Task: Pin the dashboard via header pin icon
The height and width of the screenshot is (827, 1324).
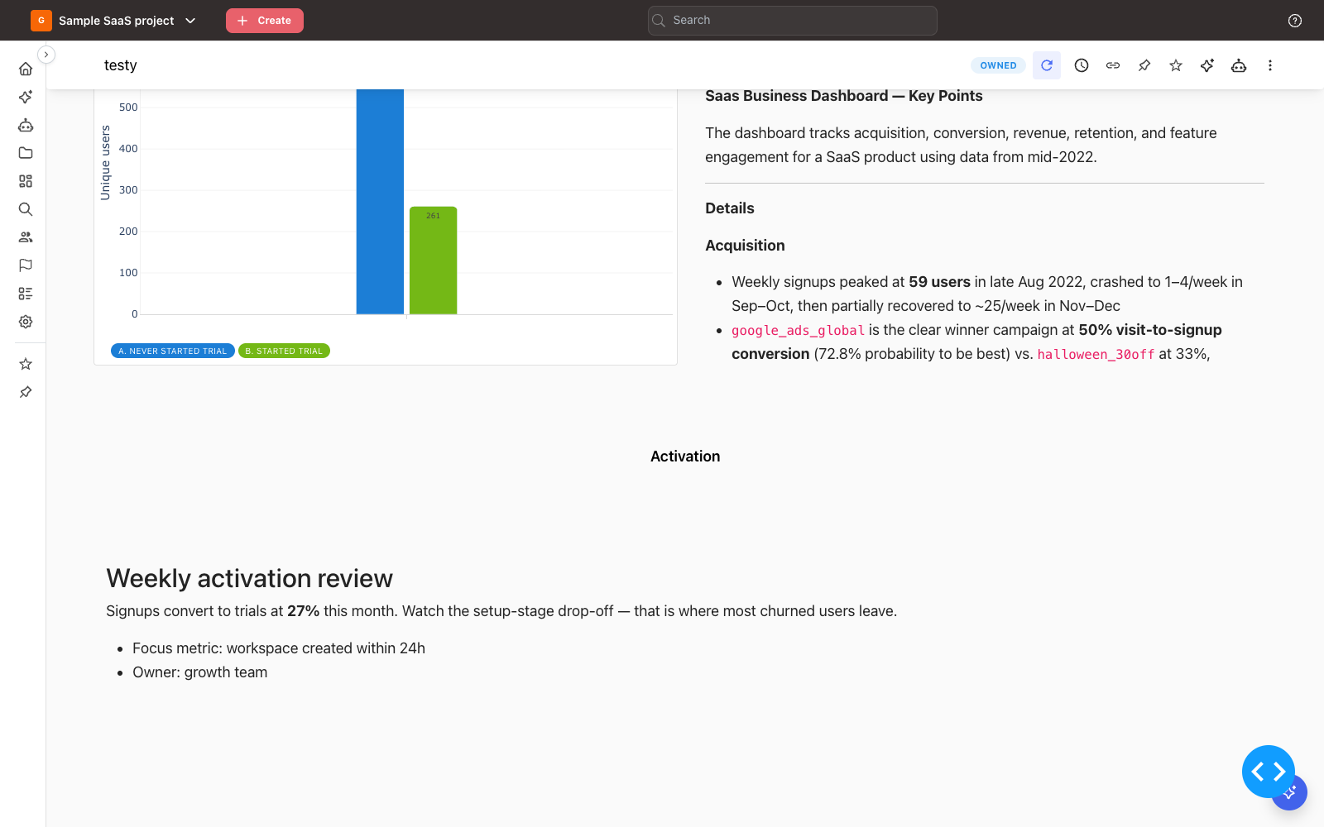Action: [x=1144, y=65]
